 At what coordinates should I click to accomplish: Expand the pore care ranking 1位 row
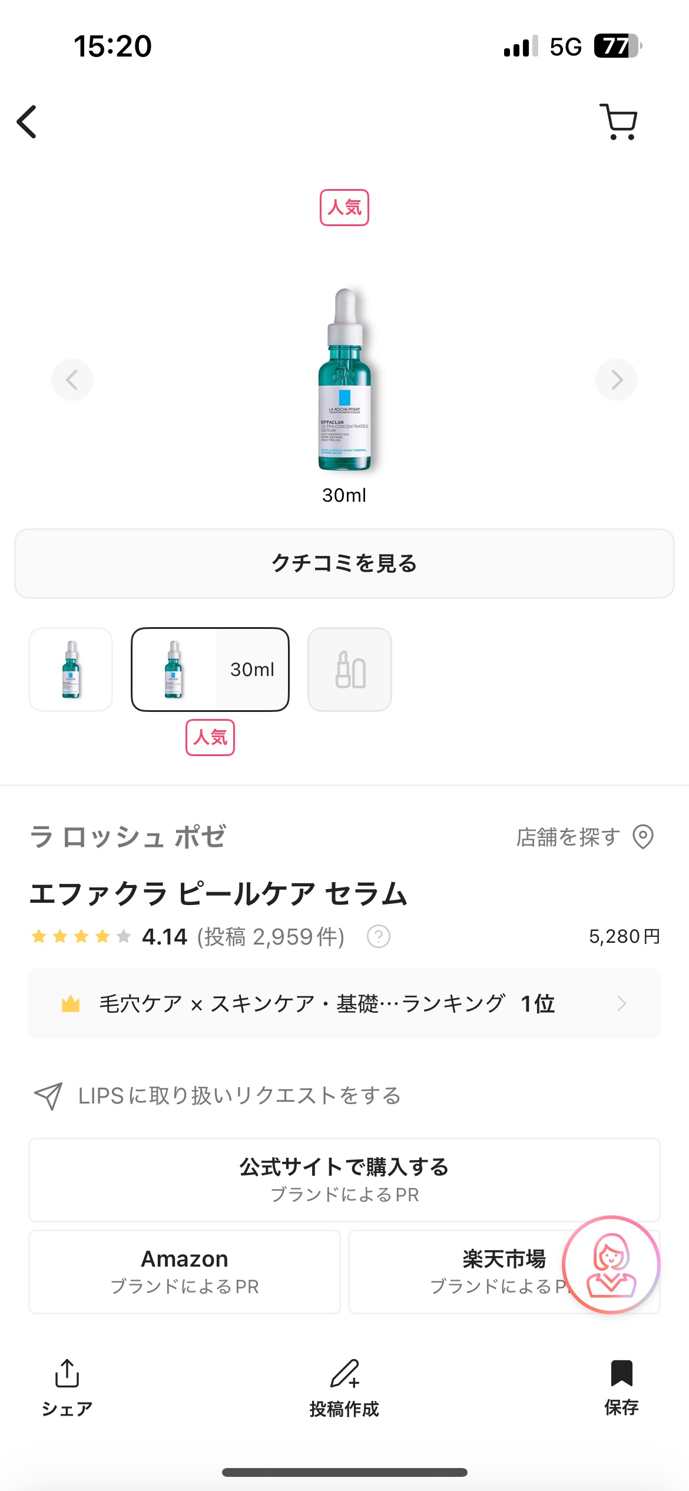[x=344, y=1003]
